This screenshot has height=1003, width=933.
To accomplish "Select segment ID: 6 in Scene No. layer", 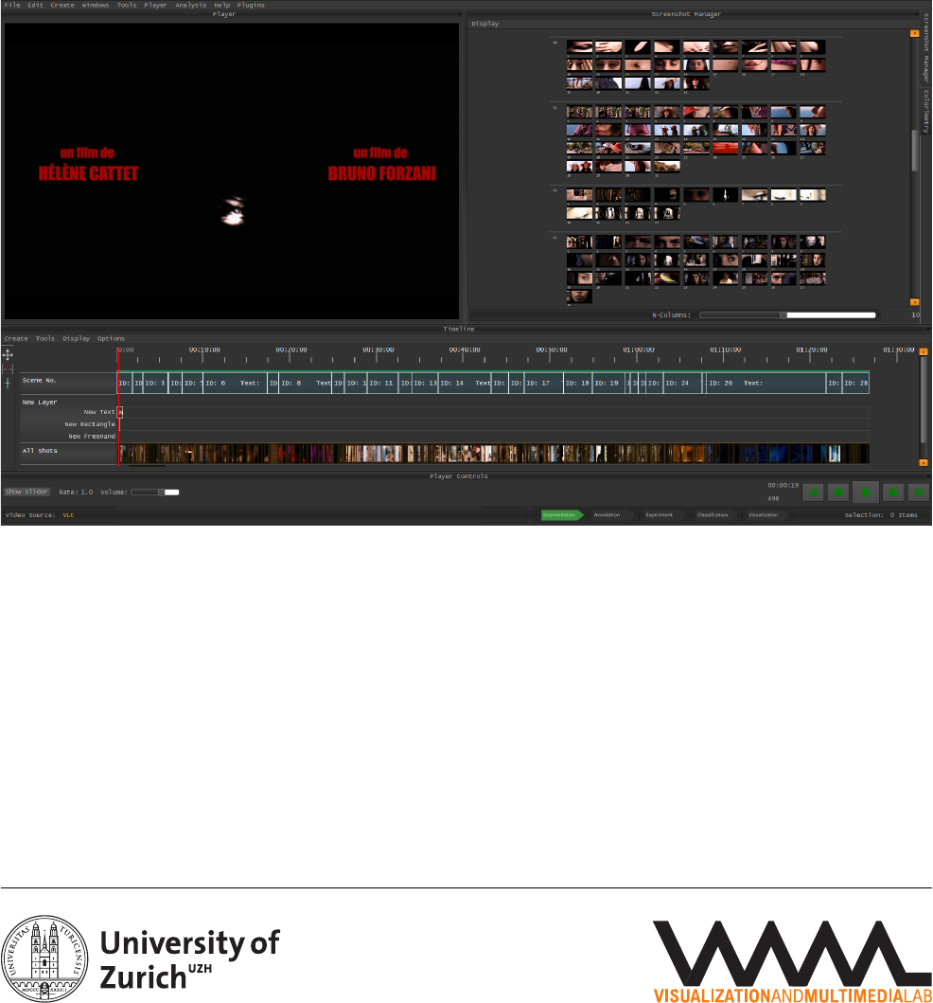I will click(235, 384).
